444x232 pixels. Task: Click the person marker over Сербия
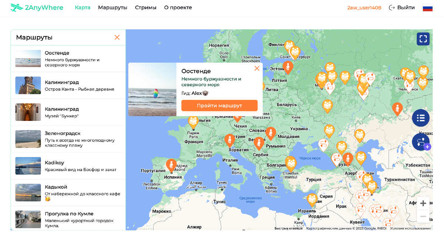click(x=259, y=143)
